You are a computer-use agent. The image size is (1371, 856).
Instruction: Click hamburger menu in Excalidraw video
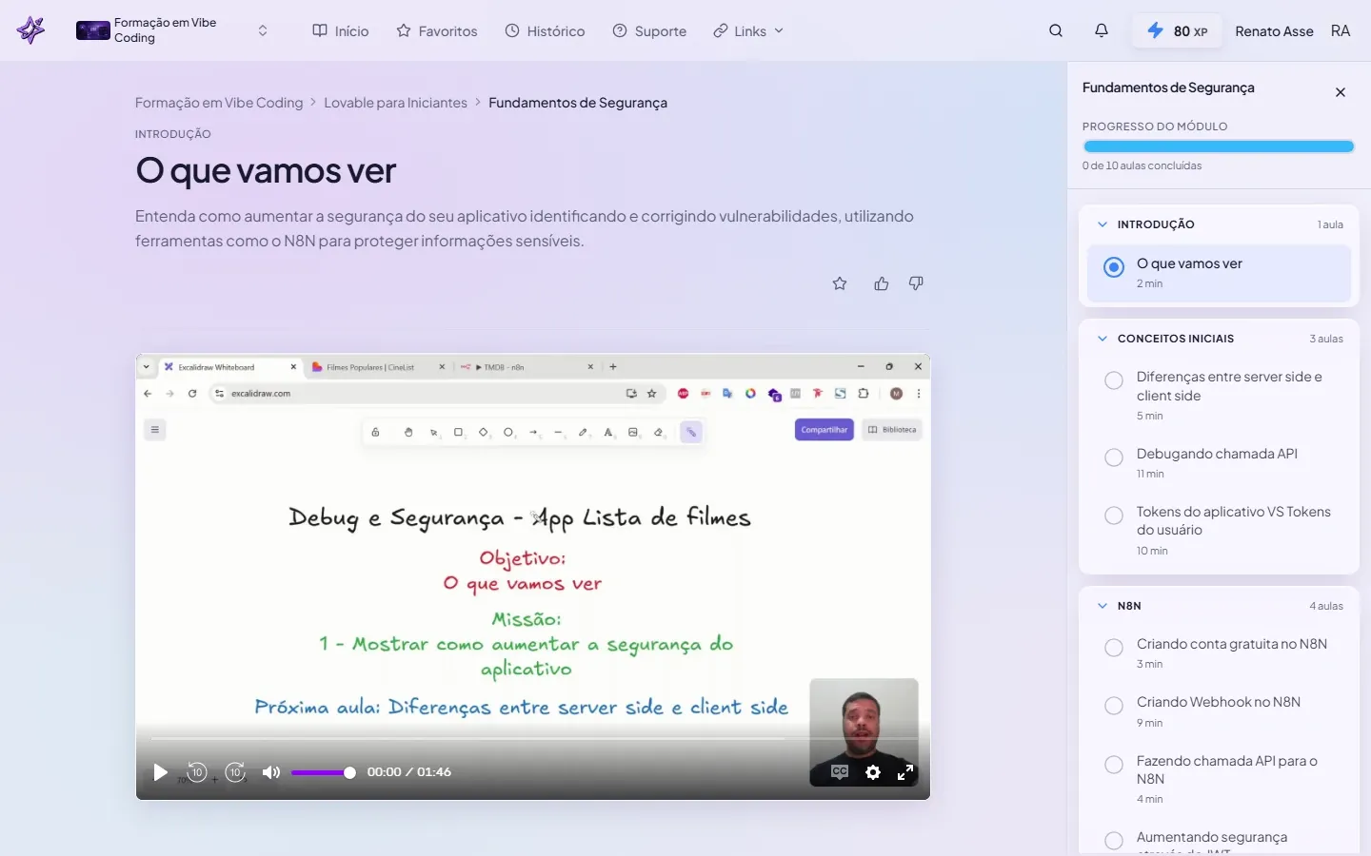[x=155, y=430]
